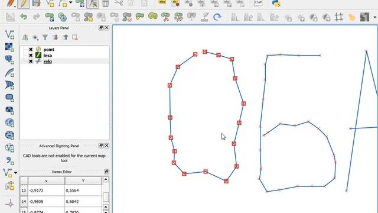Click the grey Redo arrow
This screenshot has height=213, width=378.
tap(37, 17)
